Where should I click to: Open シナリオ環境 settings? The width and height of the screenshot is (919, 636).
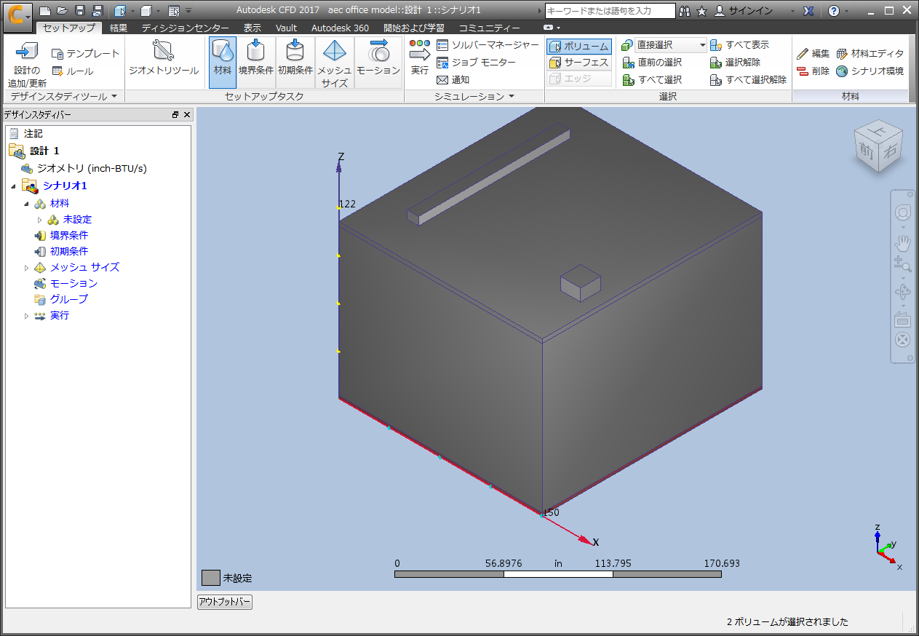tap(870, 71)
